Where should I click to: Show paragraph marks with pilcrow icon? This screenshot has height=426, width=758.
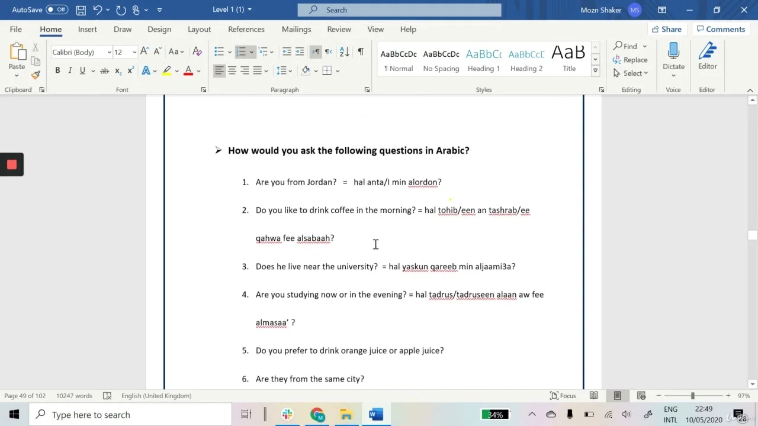tap(360, 52)
